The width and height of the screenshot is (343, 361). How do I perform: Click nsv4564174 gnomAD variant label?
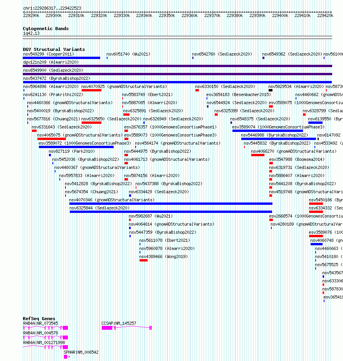[178, 143]
